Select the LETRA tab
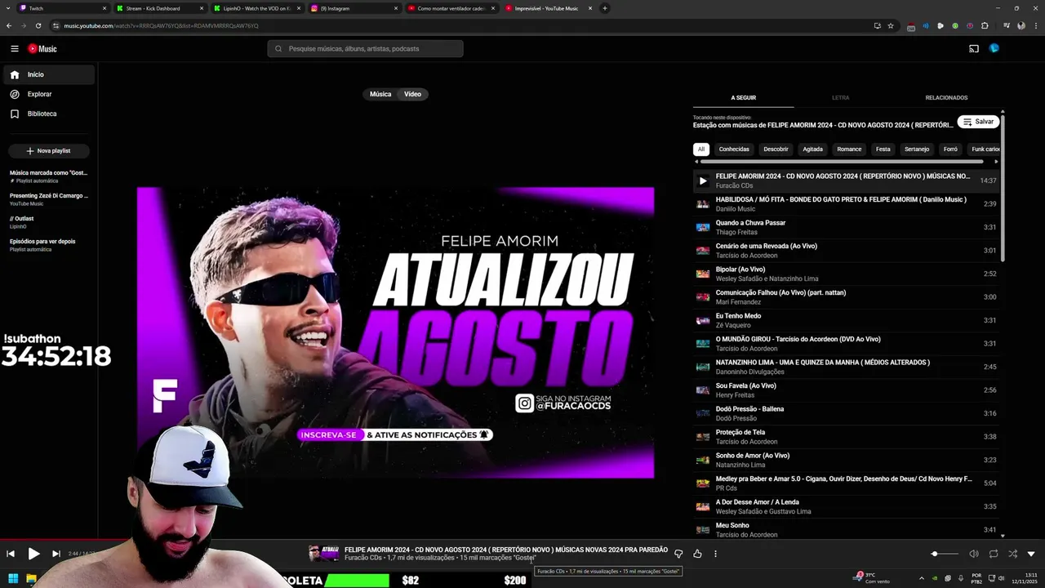The width and height of the screenshot is (1045, 588). tap(840, 98)
